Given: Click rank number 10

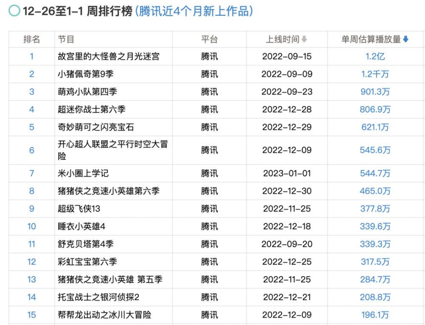Looking at the screenshot, I should click(x=32, y=226).
